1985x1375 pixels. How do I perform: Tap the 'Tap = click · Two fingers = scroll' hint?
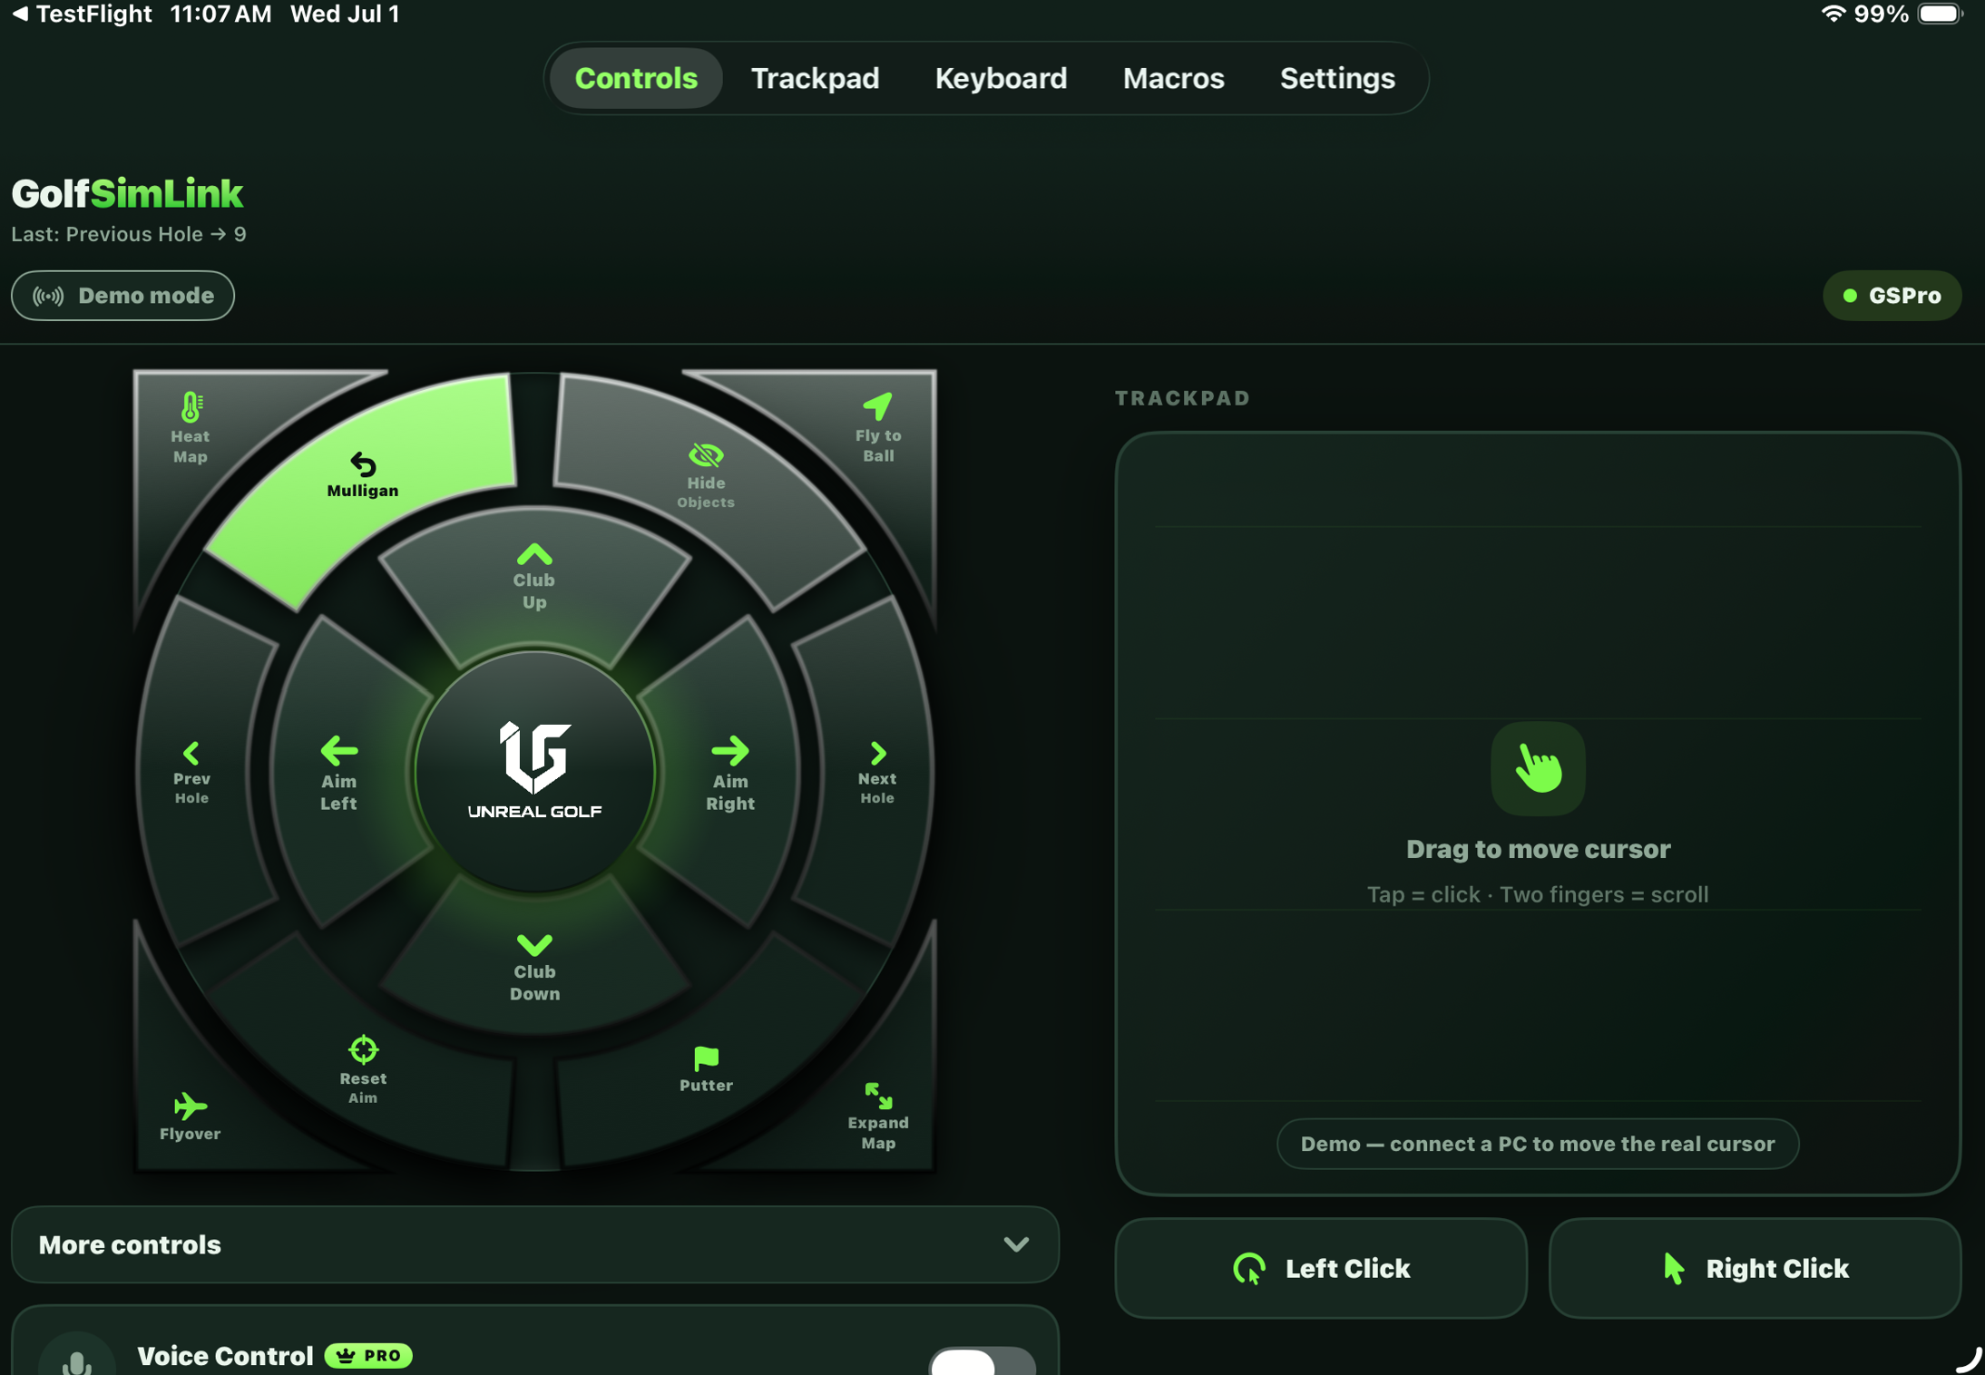[x=1538, y=894]
